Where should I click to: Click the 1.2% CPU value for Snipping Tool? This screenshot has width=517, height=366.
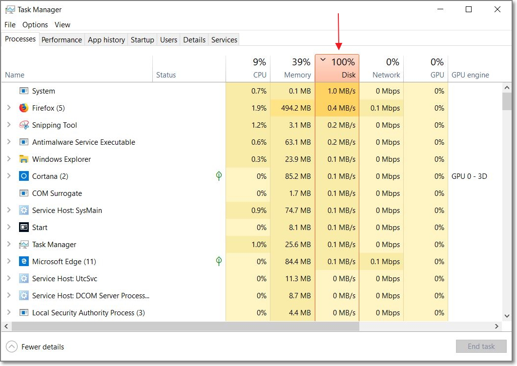248,125
